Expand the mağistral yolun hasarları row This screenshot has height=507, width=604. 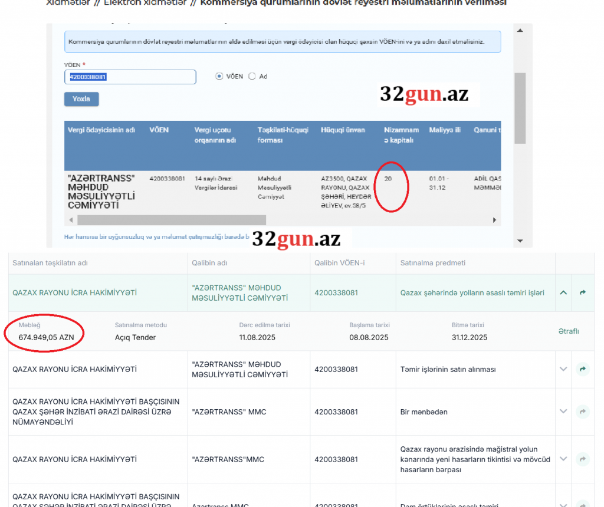click(563, 459)
